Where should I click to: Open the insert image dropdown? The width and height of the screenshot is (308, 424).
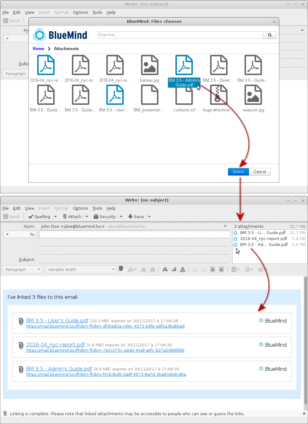[249, 269]
